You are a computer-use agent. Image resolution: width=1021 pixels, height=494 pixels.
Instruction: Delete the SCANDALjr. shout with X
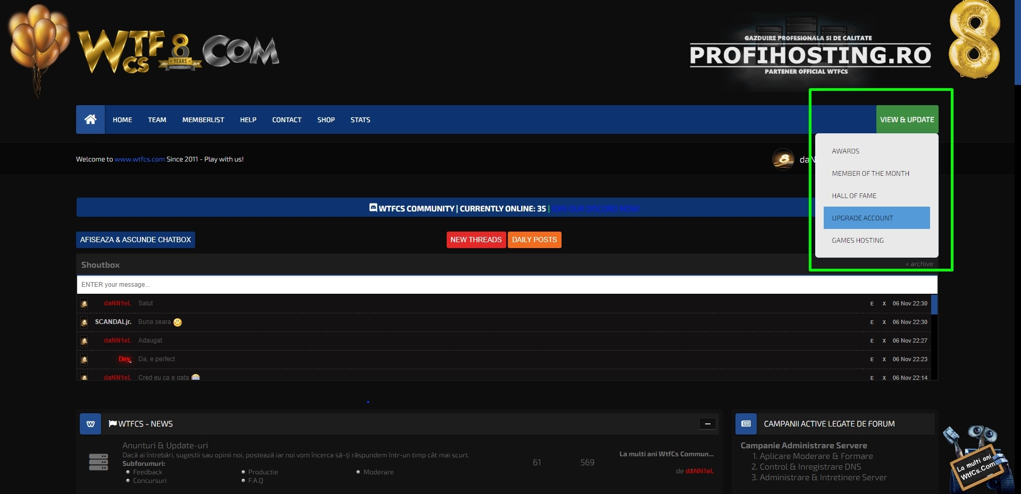click(x=884, y=322)
